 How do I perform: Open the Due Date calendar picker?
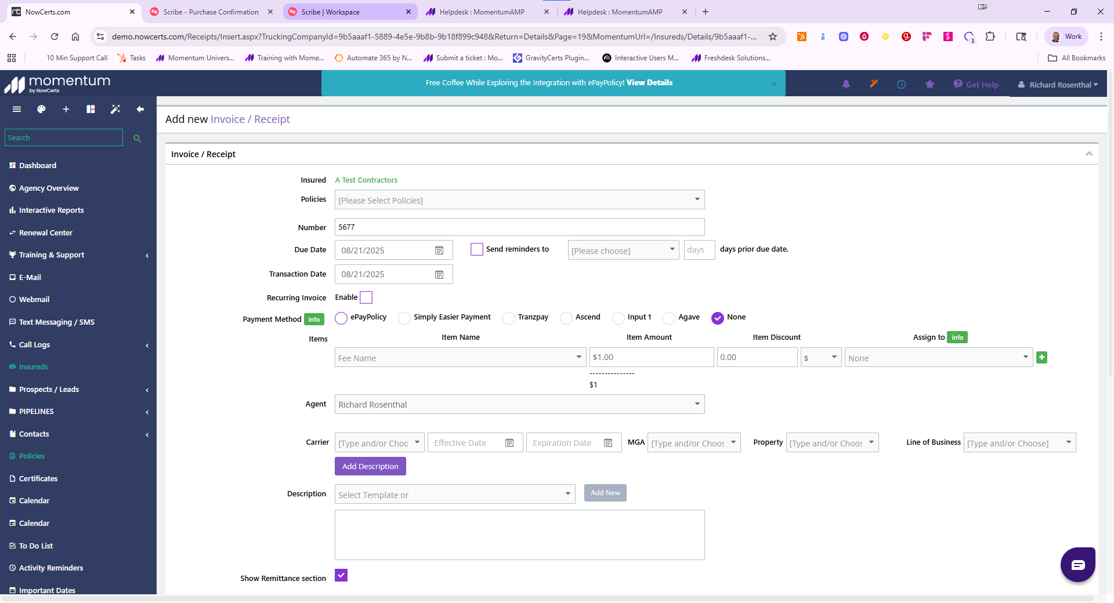[x=439, y=250]
